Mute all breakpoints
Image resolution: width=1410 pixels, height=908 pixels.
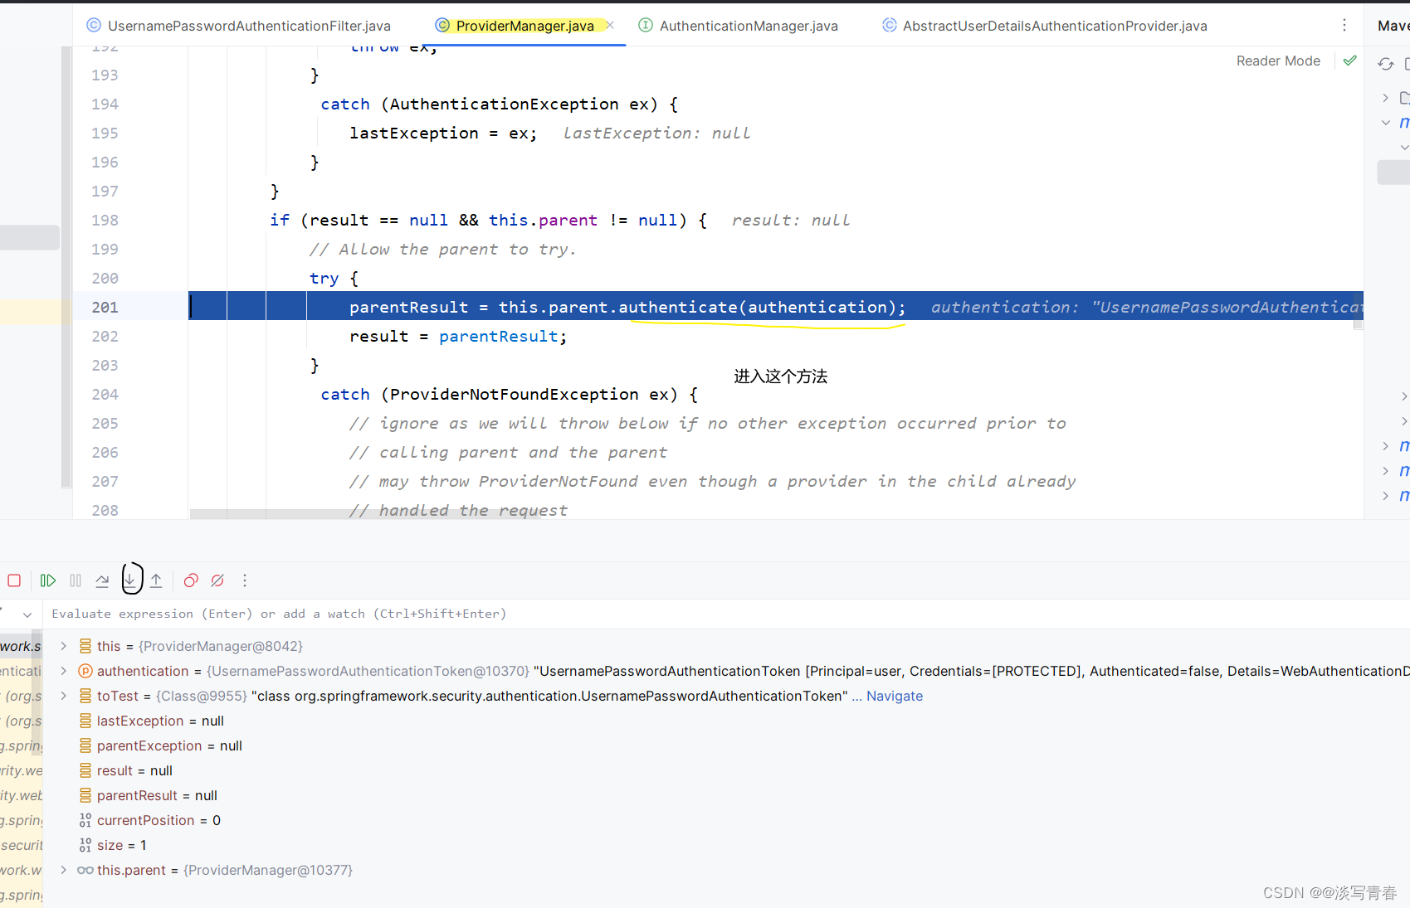(217, 580)
